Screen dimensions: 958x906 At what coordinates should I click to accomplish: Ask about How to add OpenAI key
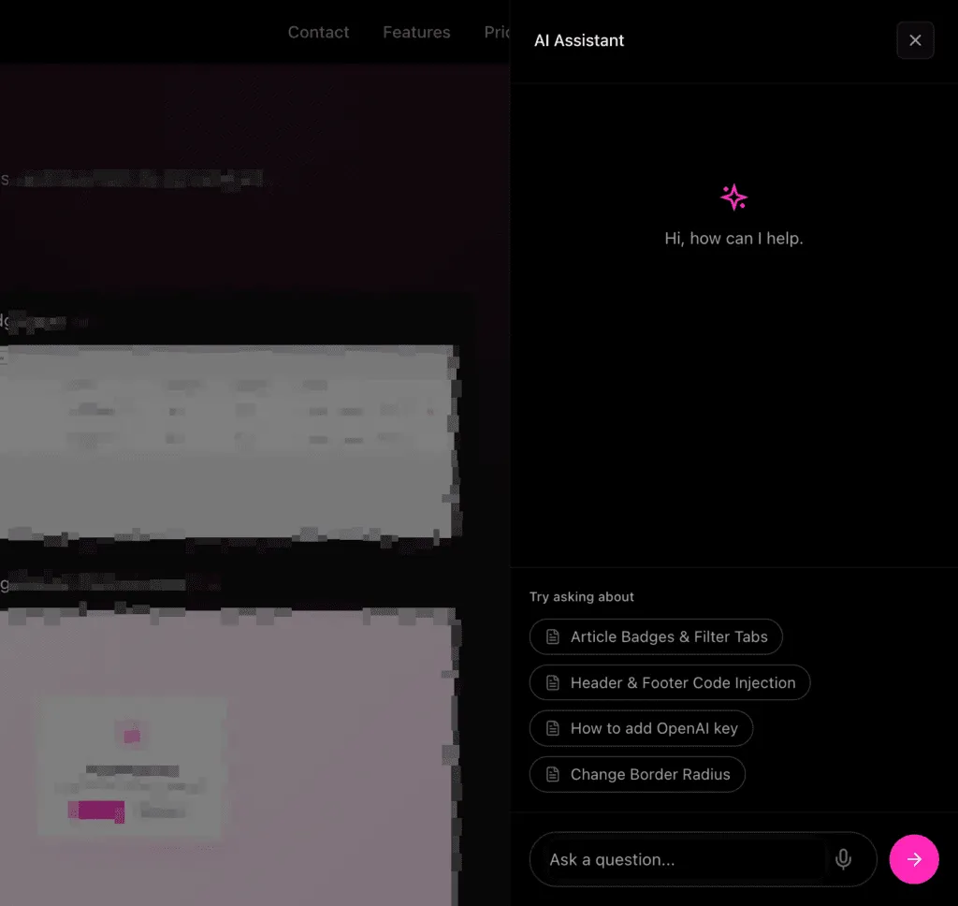[x=641, y=728]
